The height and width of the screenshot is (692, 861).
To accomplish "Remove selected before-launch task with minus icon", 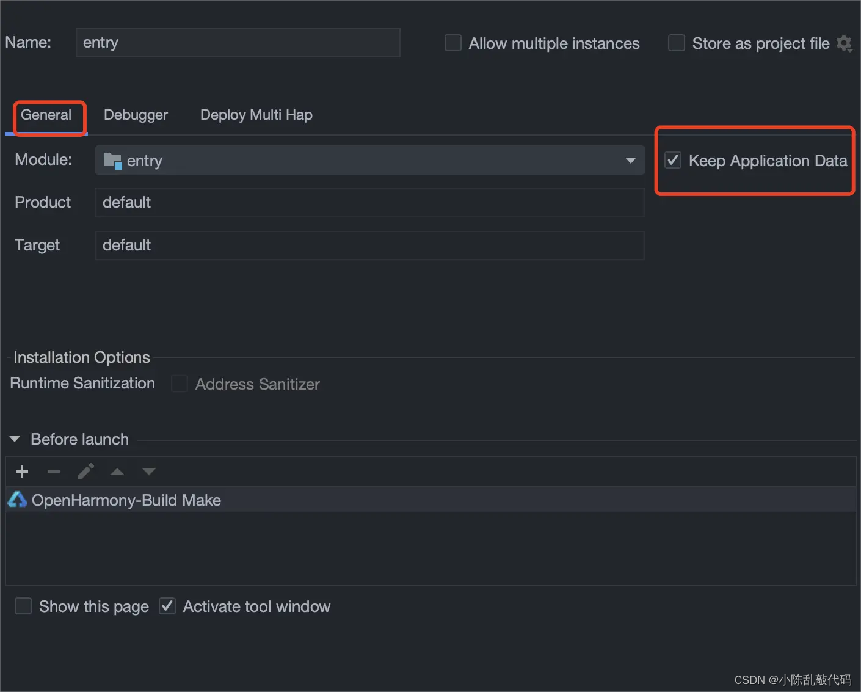I will click(54, 472).
